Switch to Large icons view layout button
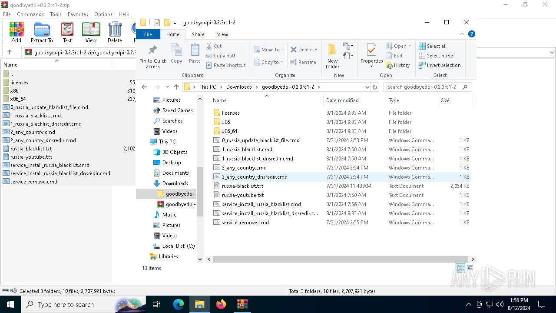 [470, 268]
